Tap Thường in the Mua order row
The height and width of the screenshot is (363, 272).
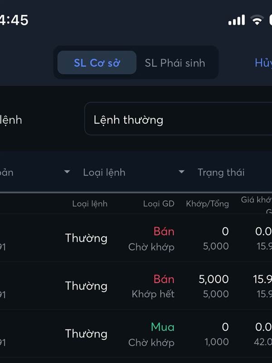(x=86, y=334)
